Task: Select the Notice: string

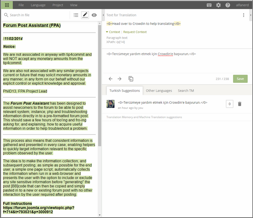Action: point(9,47)
